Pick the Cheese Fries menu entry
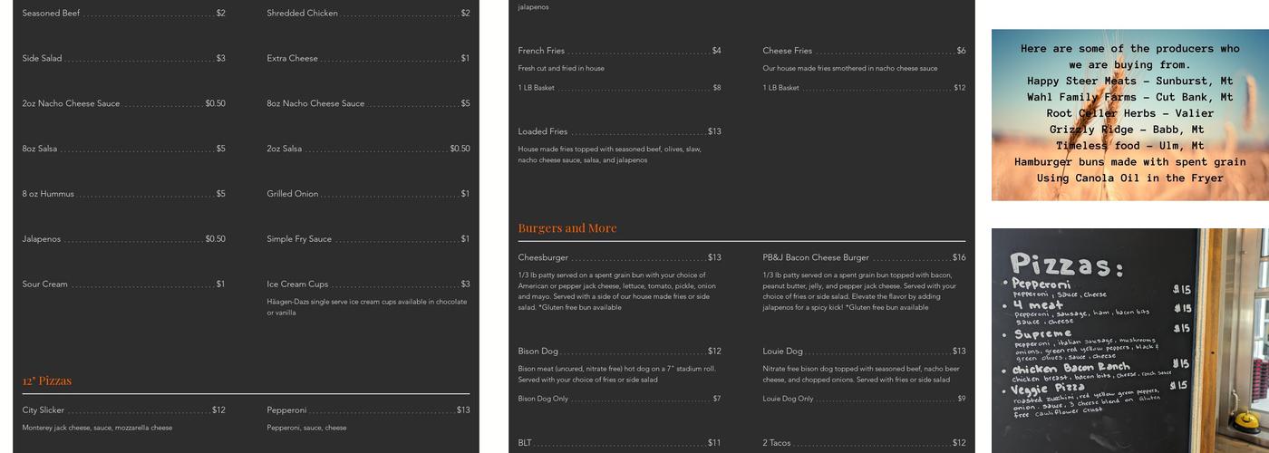1269x453 pixels. click(x=788, y=51)
